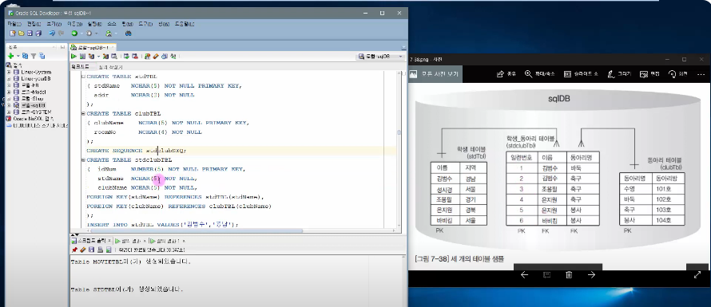The width and height of the screenshot is (711, 307).
Task: Select the 로컬-Model connection in tree
Action: [34, 92]
